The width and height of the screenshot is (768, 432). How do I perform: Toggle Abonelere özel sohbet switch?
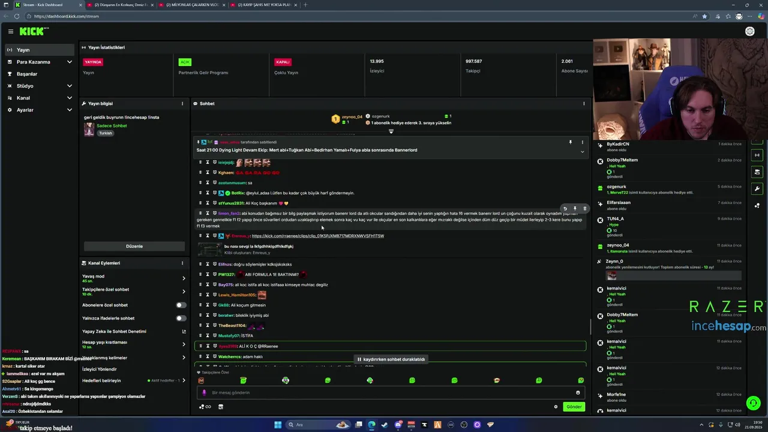coord(181,305)
